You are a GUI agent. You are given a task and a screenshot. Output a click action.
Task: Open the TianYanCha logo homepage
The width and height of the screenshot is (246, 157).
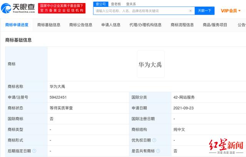coord(18,8)
